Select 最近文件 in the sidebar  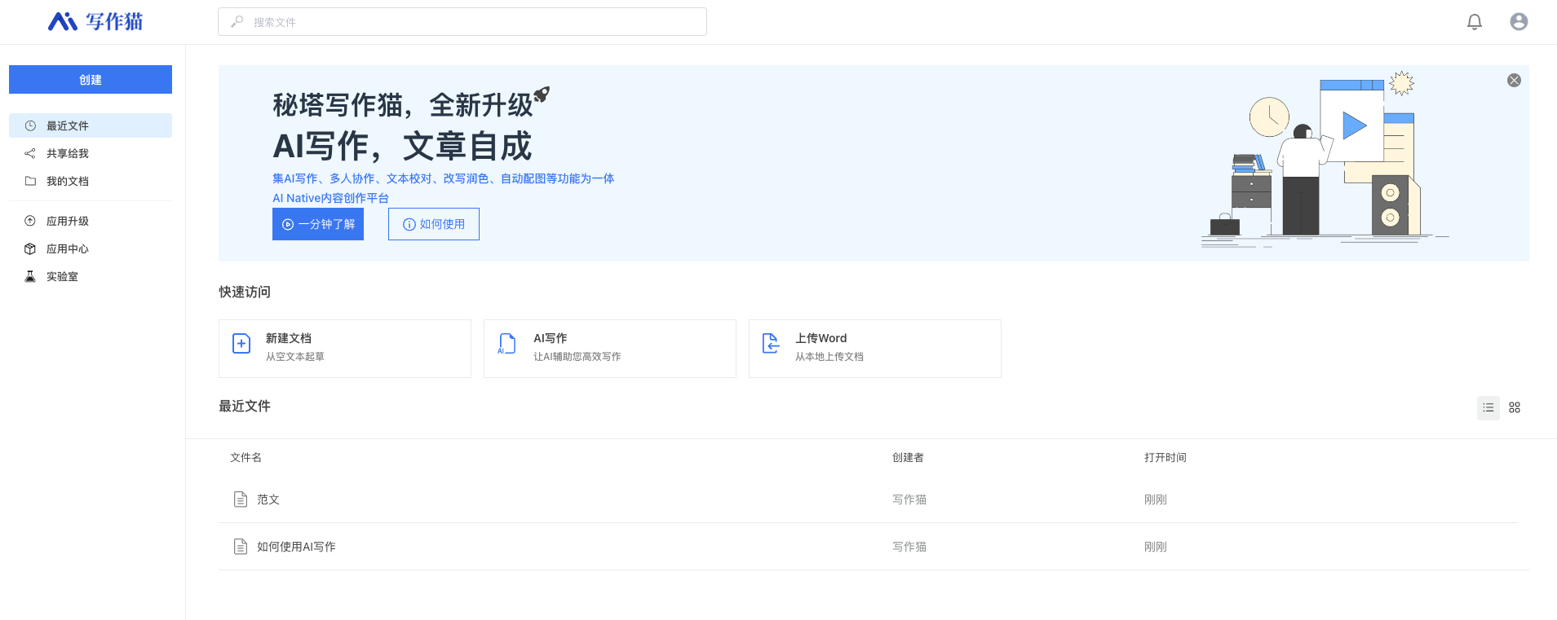tap(91, 125)
